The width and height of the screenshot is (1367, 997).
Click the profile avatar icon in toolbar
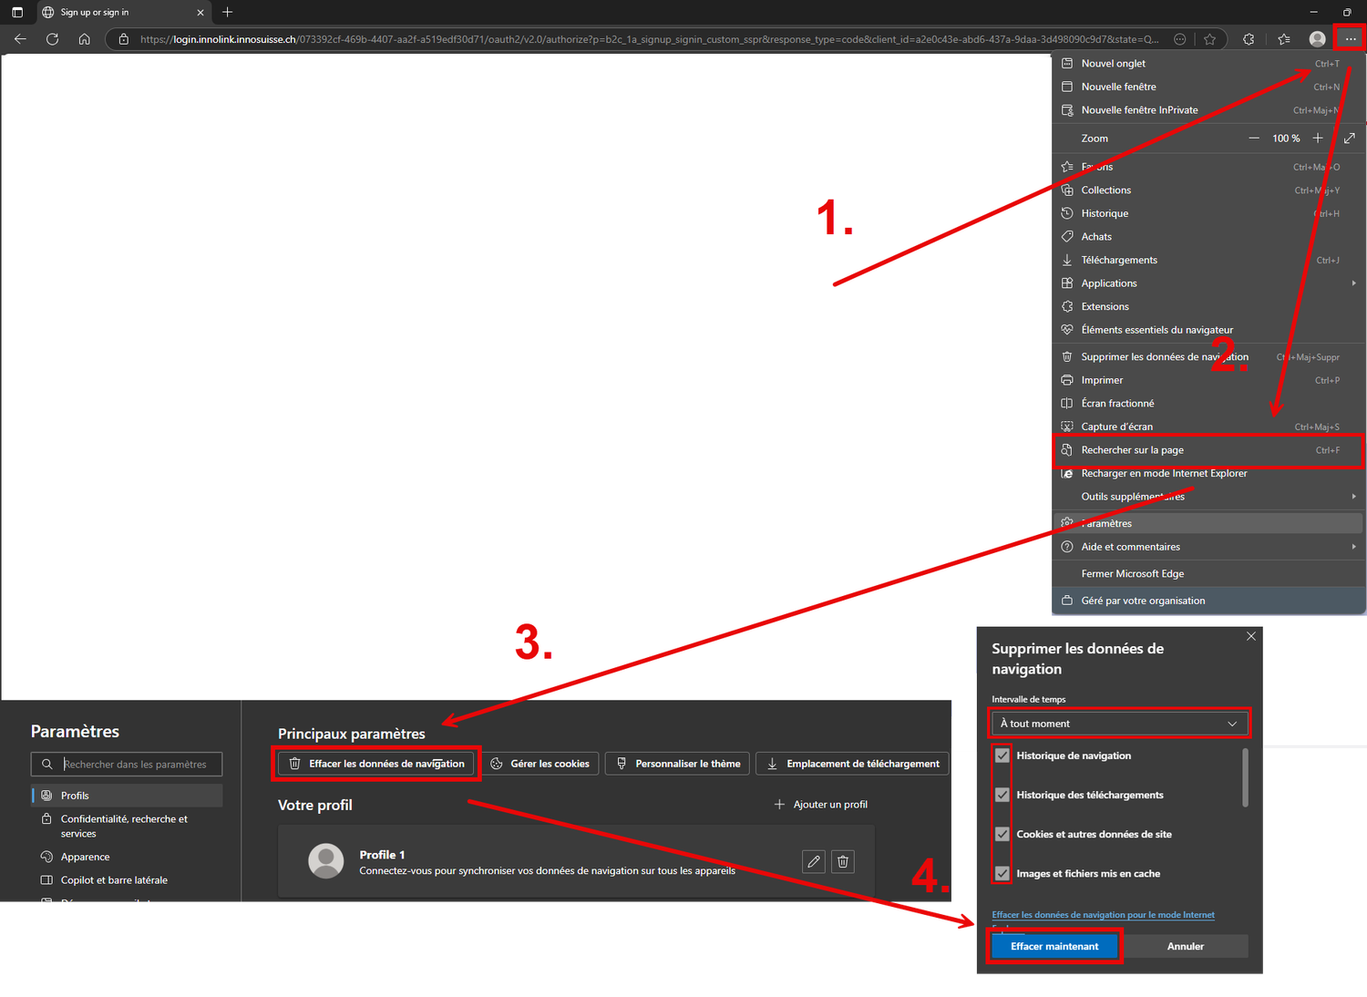[x=1317, y=39]
